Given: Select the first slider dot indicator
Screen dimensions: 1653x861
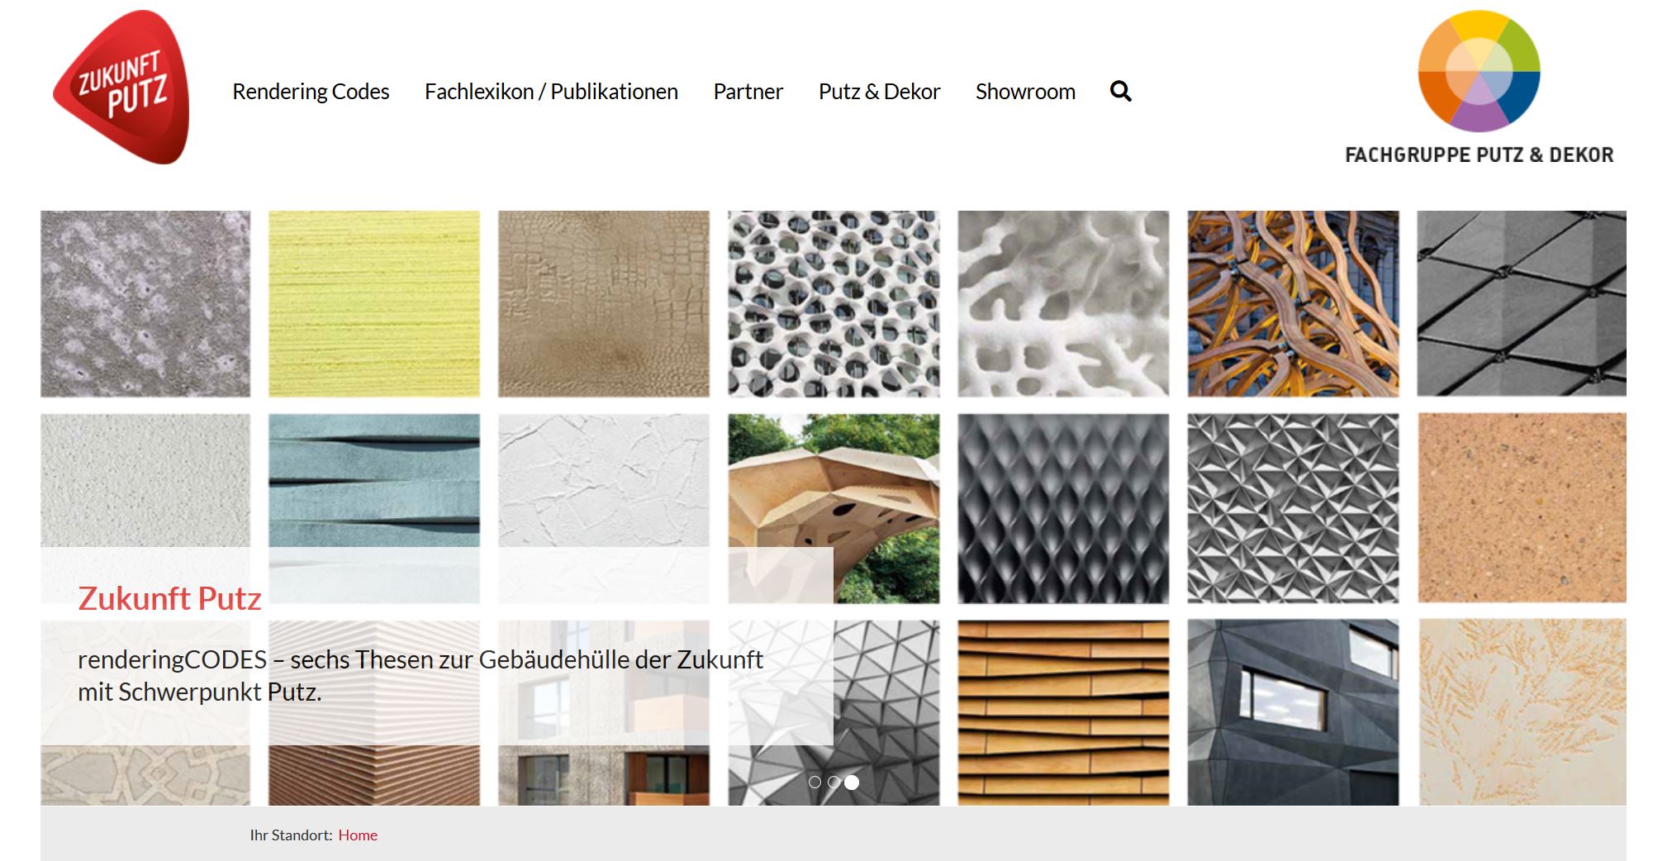Looking at the screenshot, I should point(815,782).
